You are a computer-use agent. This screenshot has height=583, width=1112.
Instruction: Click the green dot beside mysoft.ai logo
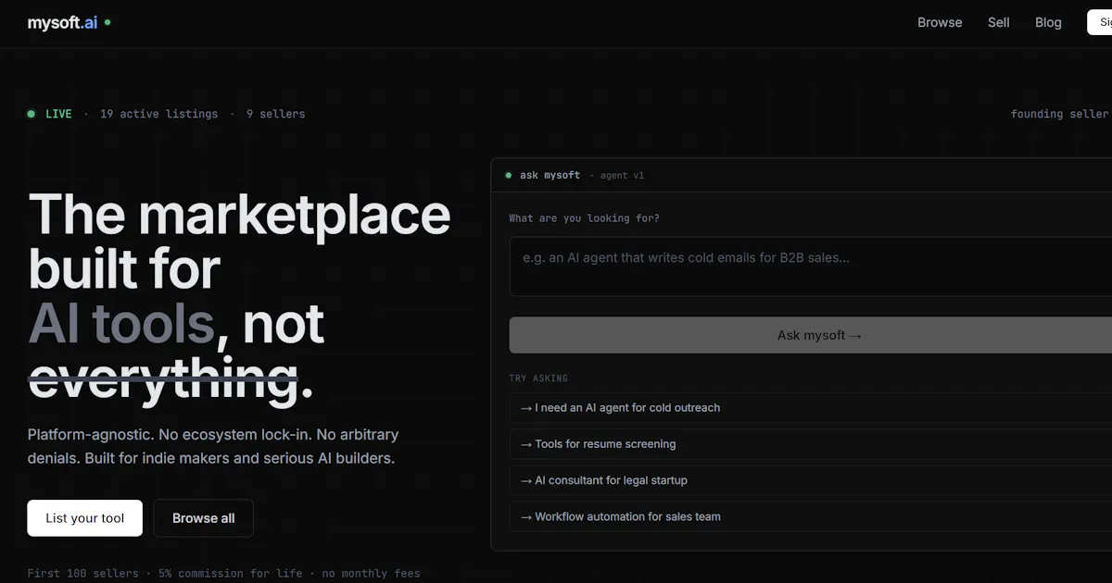pyautogui.click(x=107, y=22)
